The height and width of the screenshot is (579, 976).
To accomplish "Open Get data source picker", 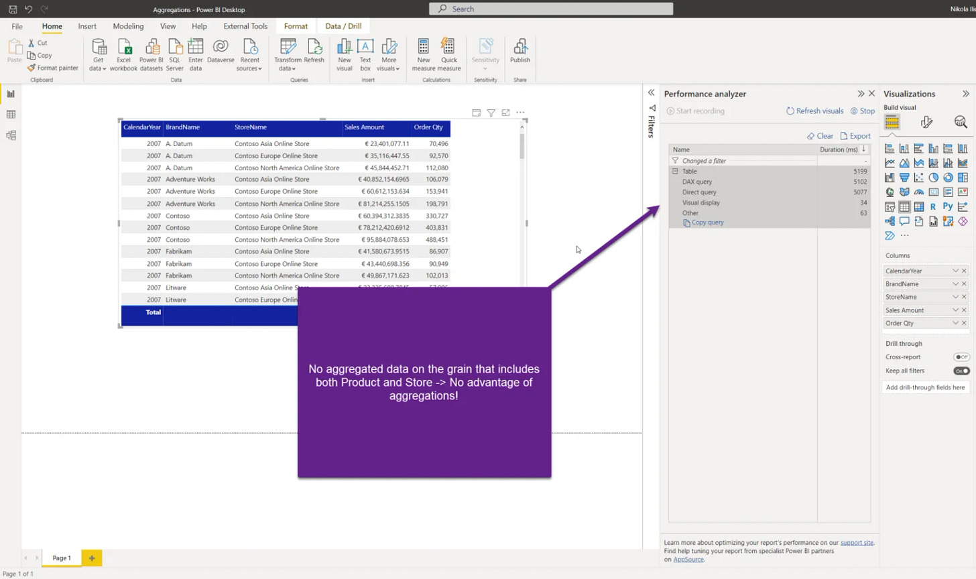I will click(98, 55).
